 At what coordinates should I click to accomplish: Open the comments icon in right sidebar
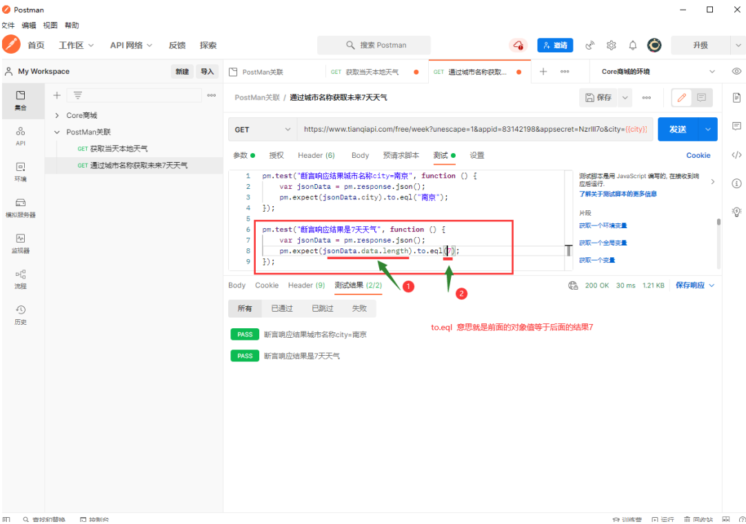(x=736, y=126)
